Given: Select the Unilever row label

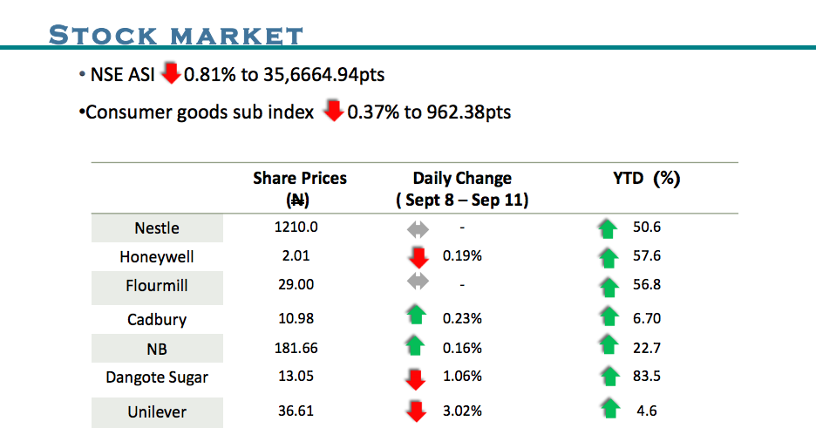Looking at the screenshot, I should point(157,411).
